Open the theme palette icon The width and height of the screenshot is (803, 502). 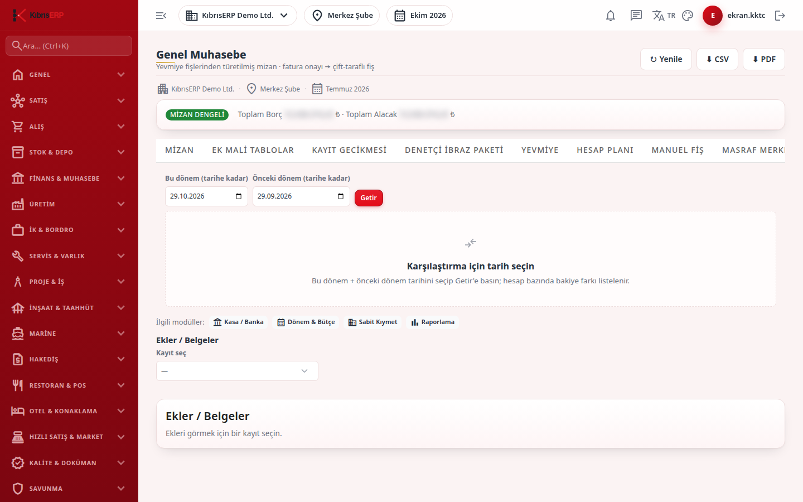pos(688,16)
